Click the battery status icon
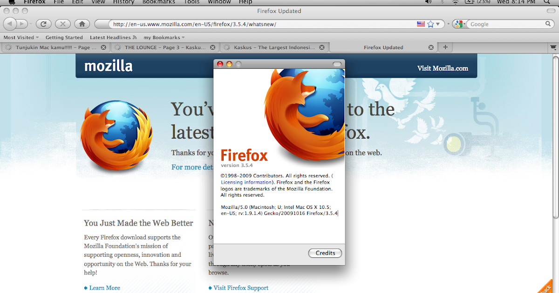The height and width of the screenshot is (293, 559). pyautogui.click(x=469, y=2)
